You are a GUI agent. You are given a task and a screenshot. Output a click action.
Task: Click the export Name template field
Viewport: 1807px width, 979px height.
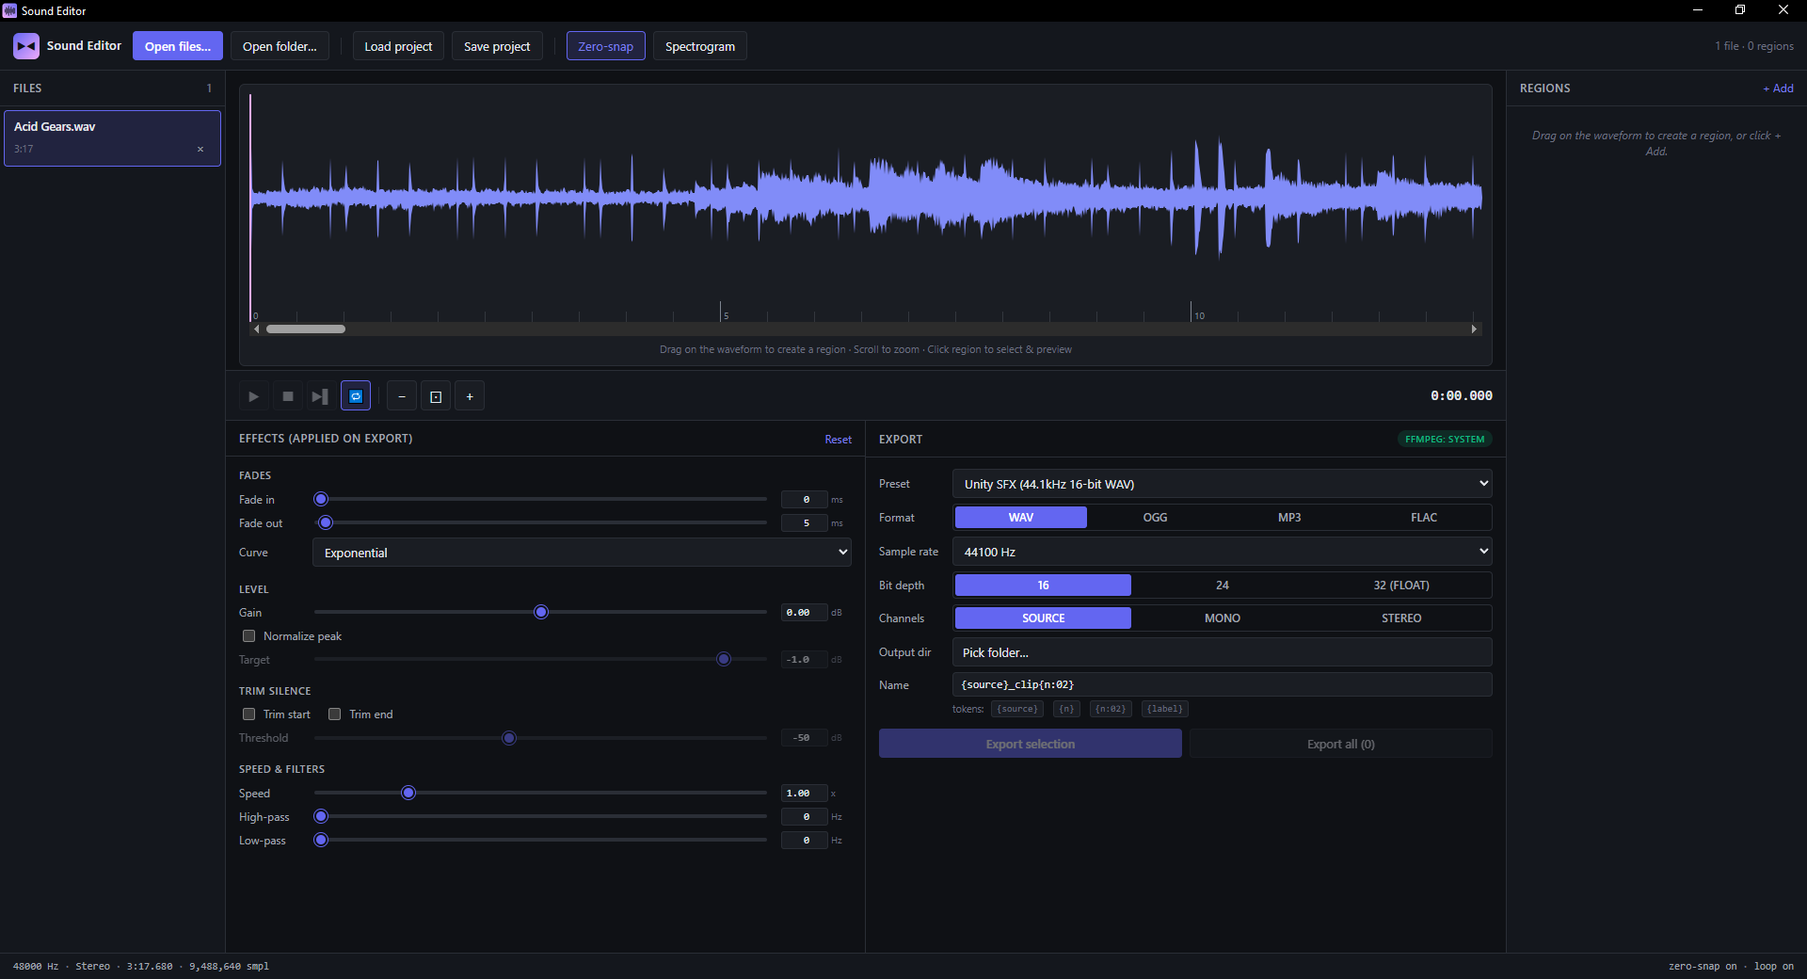[1223, 684]
